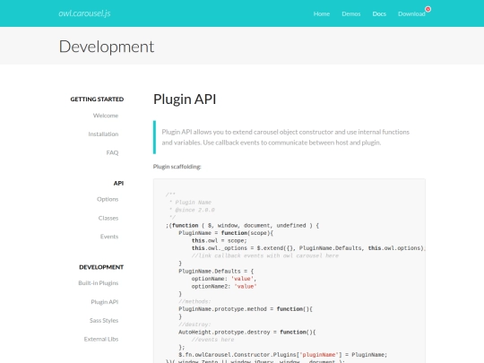Click the 'PluginName.prototype.method' code line

point(246,309)
